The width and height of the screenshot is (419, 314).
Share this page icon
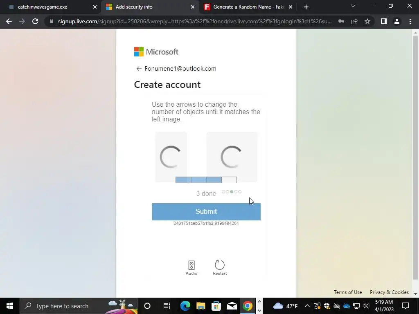[354, 21]
